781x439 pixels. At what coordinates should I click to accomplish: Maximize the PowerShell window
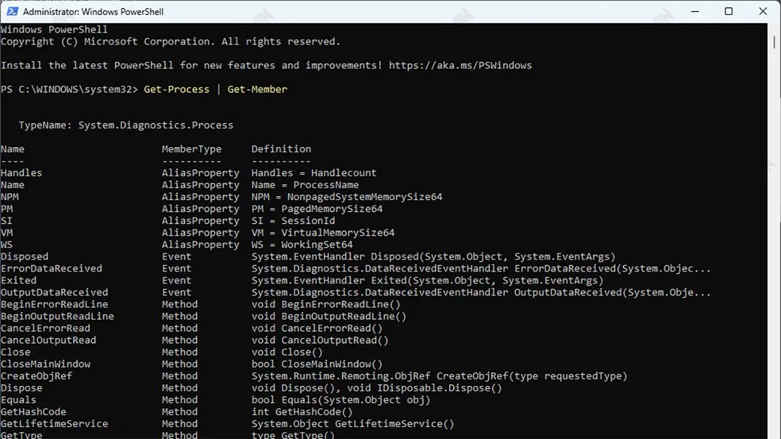point(728,11)
